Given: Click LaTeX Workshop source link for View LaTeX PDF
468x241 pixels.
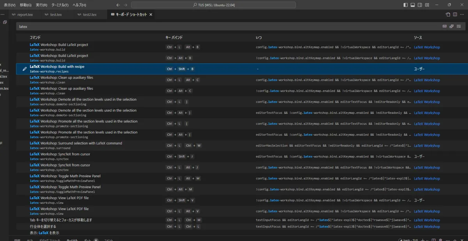Looking at the screenshot, I should point(427,211).
